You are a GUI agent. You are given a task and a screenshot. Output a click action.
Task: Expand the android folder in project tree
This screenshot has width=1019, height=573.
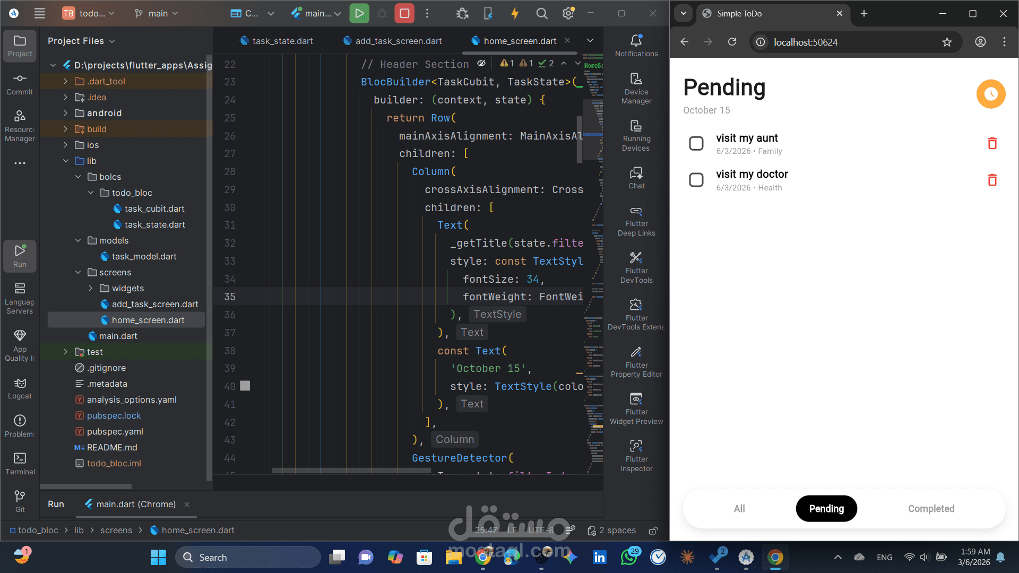(x=65, y=113)
